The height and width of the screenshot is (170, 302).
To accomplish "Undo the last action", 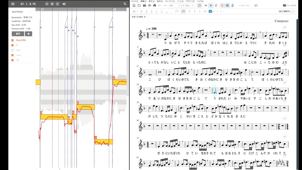I will click(x=160, y=6).
